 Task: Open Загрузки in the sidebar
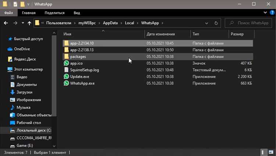pyautogui.click(x=24, y=92)
